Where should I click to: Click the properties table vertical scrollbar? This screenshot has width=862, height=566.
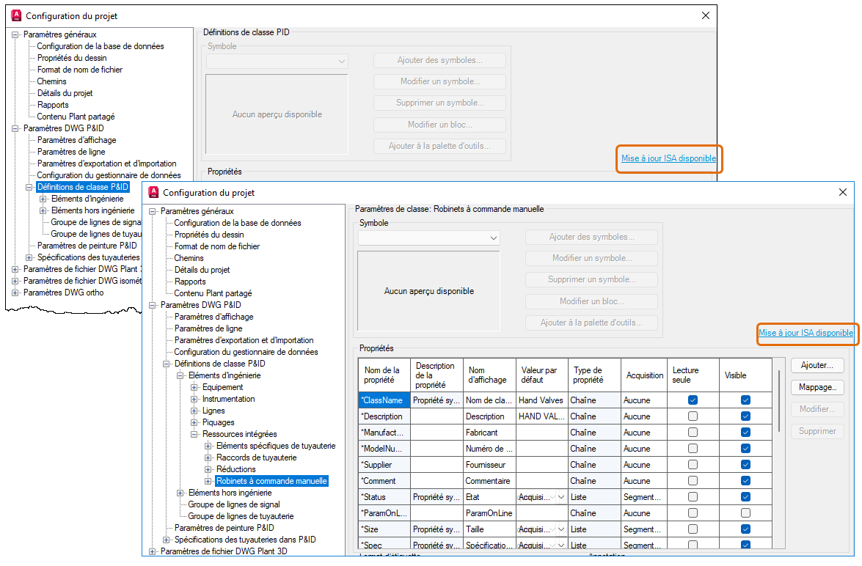(x=779, y=401)
